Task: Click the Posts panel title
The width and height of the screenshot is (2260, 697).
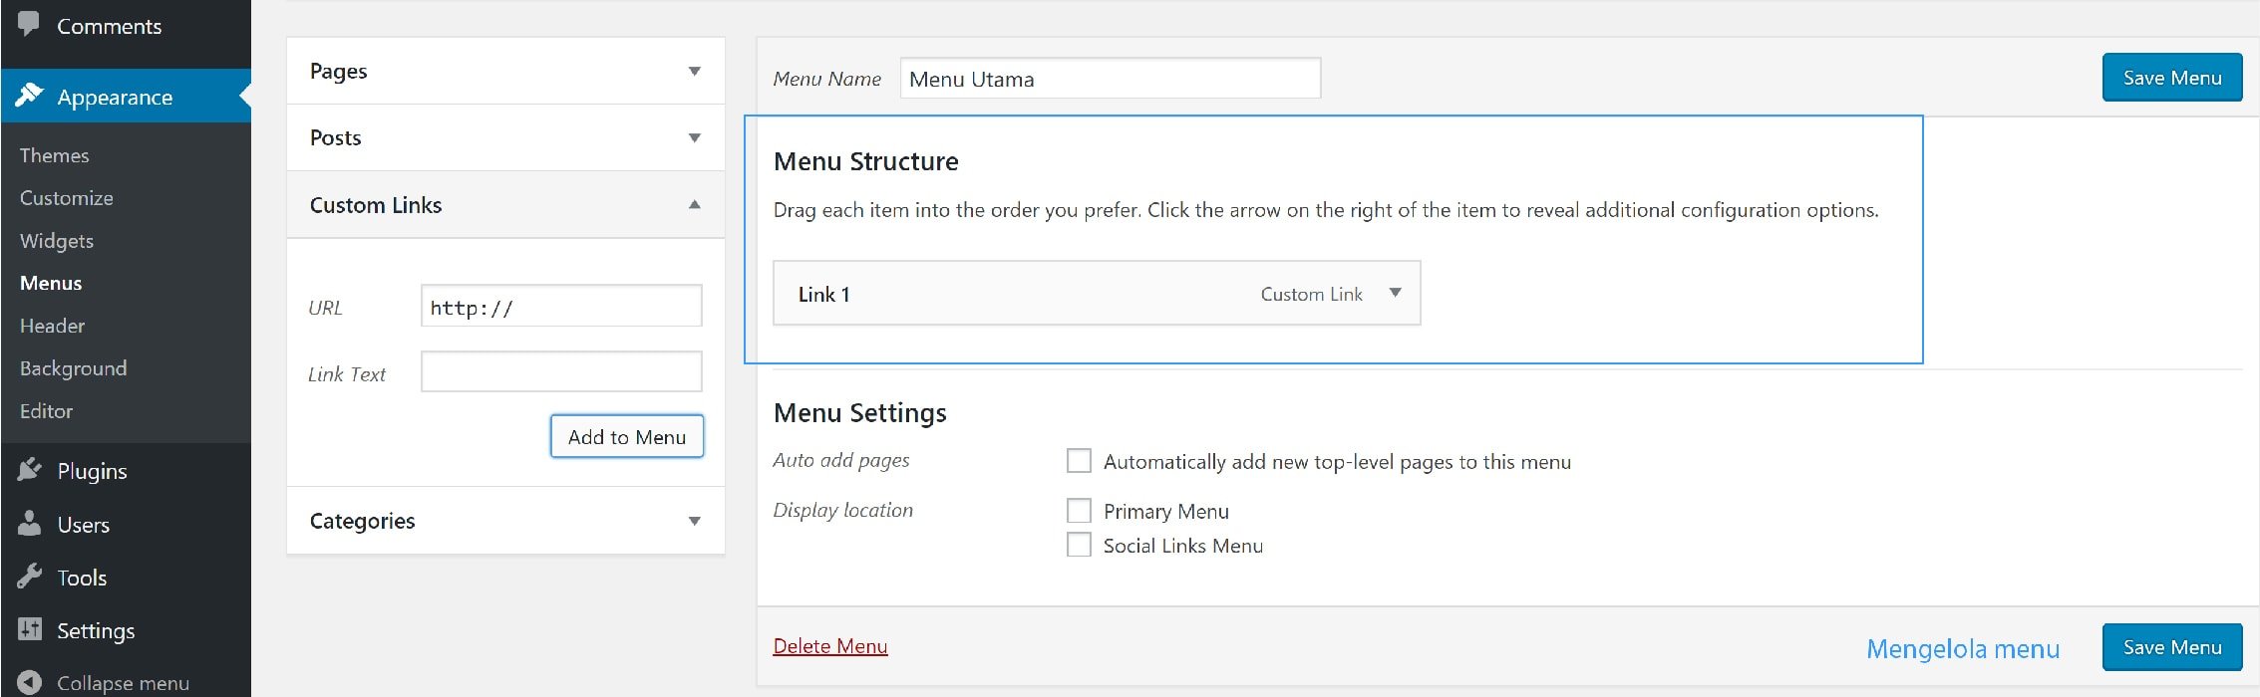Action: tap(336, 137)
